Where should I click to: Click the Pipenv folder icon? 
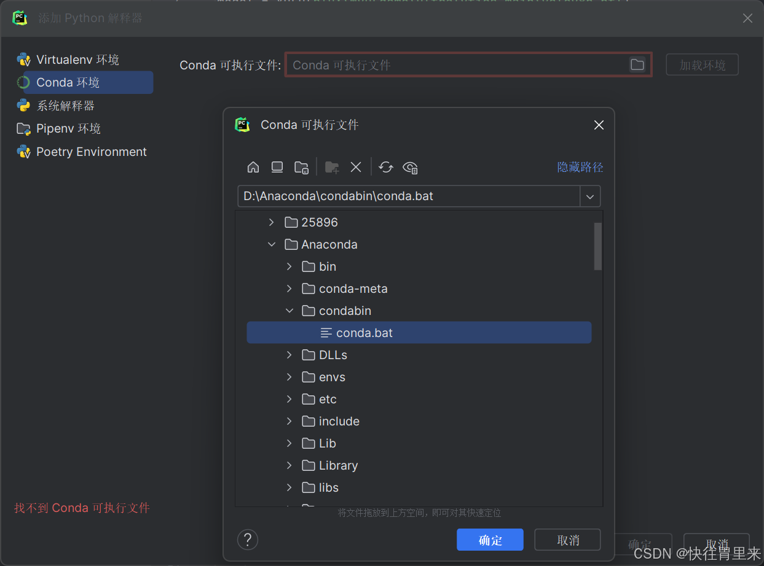tap(24, 128)
